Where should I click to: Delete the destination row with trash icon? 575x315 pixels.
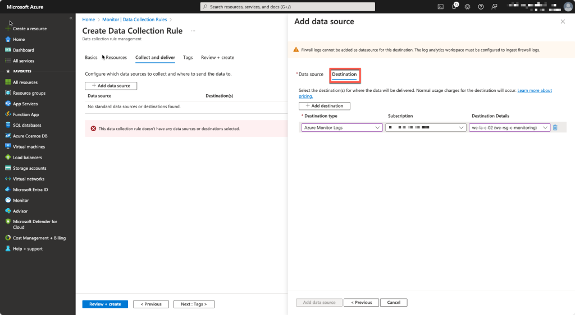[x=555, y=128]
